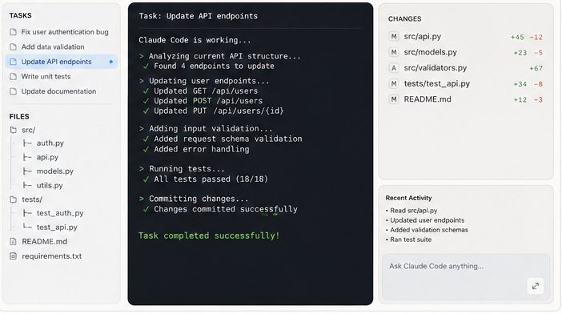The image size is (562, 314).
Task: Click the Task completed successfully! message
Action: point(209,235)
